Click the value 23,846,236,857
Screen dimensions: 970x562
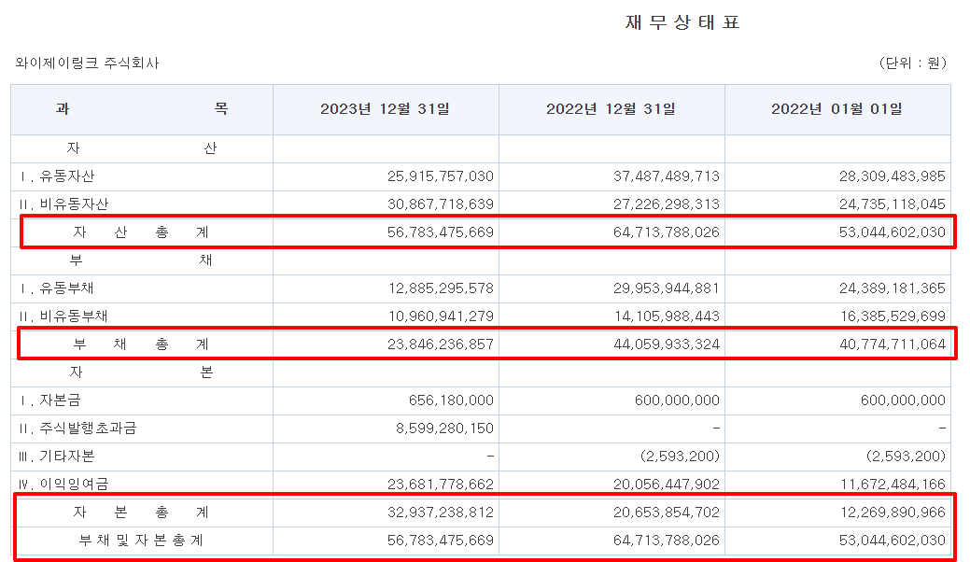(441, 344)
